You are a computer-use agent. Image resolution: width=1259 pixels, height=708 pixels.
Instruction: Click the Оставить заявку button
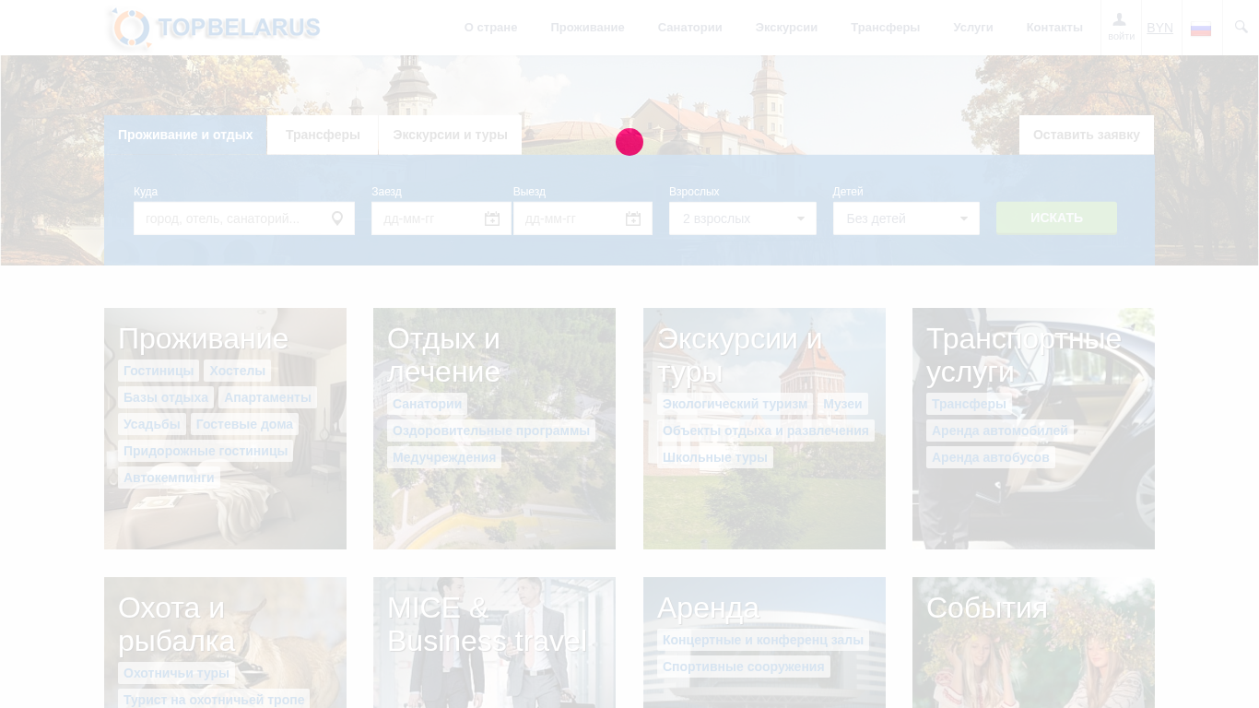(x=1086, y=135)
